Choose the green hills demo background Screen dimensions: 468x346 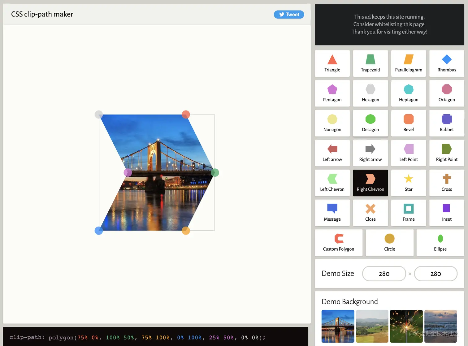[x=372, y=326]
